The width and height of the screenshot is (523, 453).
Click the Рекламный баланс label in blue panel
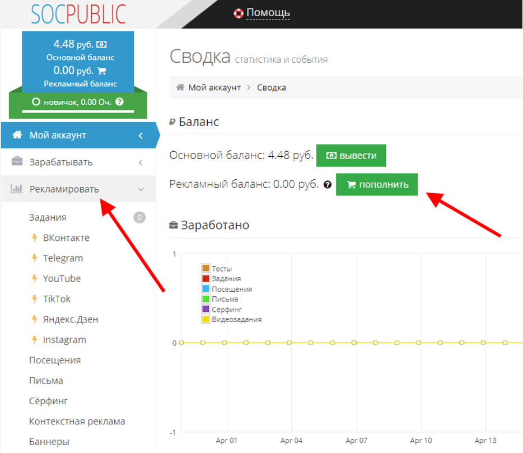81,84
